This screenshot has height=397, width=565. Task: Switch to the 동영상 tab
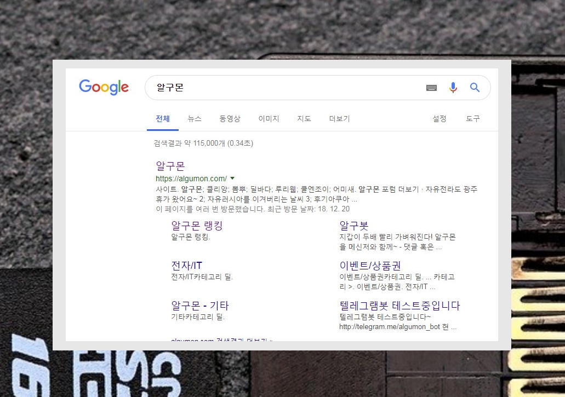click(230, 119)
